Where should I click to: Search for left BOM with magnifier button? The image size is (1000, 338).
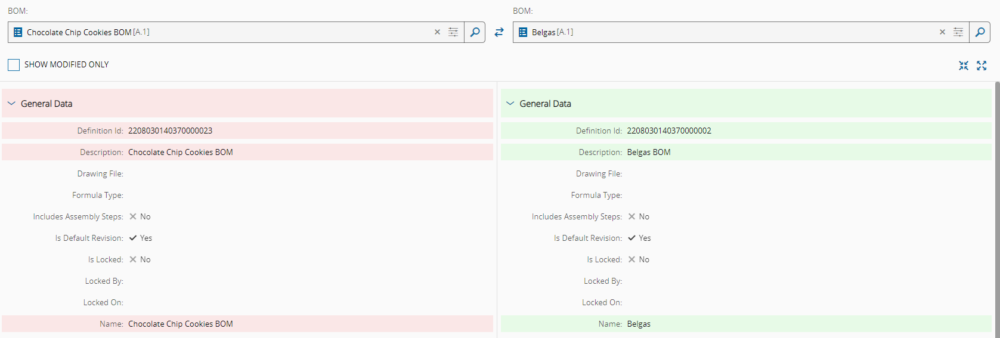coord(475,32)
